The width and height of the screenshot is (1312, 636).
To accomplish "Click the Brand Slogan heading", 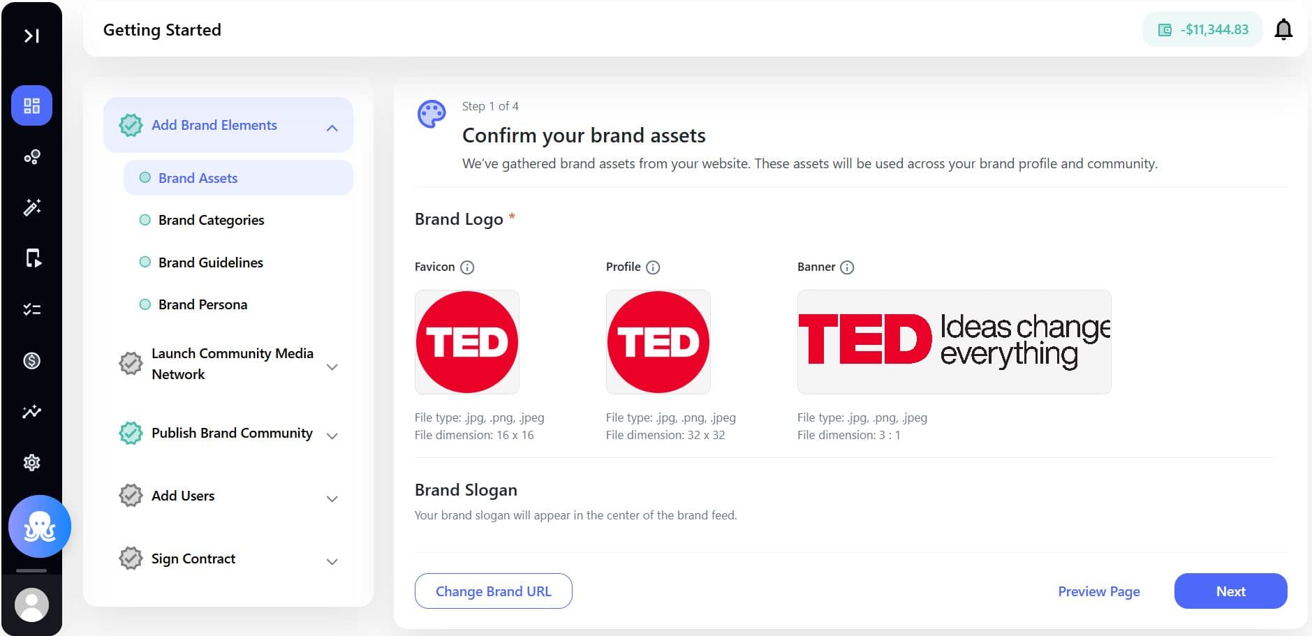I will point(466,490).
